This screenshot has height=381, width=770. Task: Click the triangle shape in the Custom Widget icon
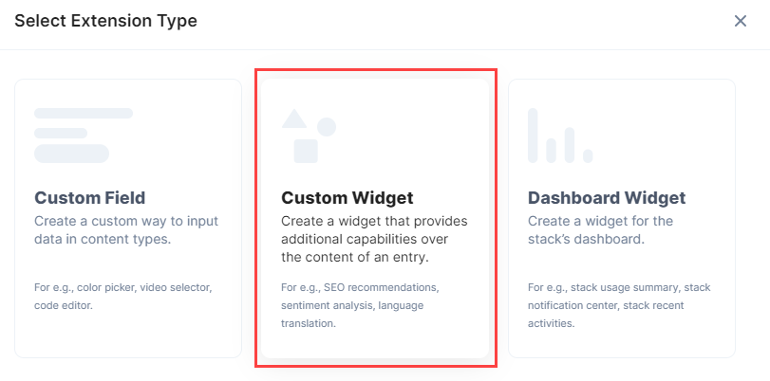pos(294,118)
